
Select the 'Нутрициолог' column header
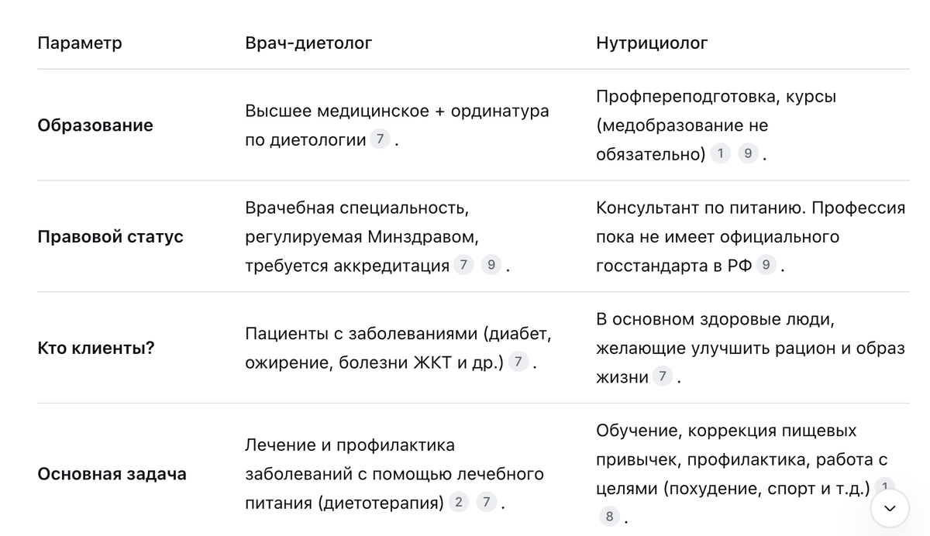pyautogui.click(x=652, y=43)
